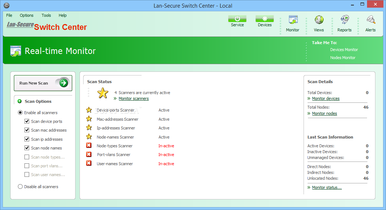Click the Last Scan Information heading
The image size is (386, 210).
tap(330, 137)
